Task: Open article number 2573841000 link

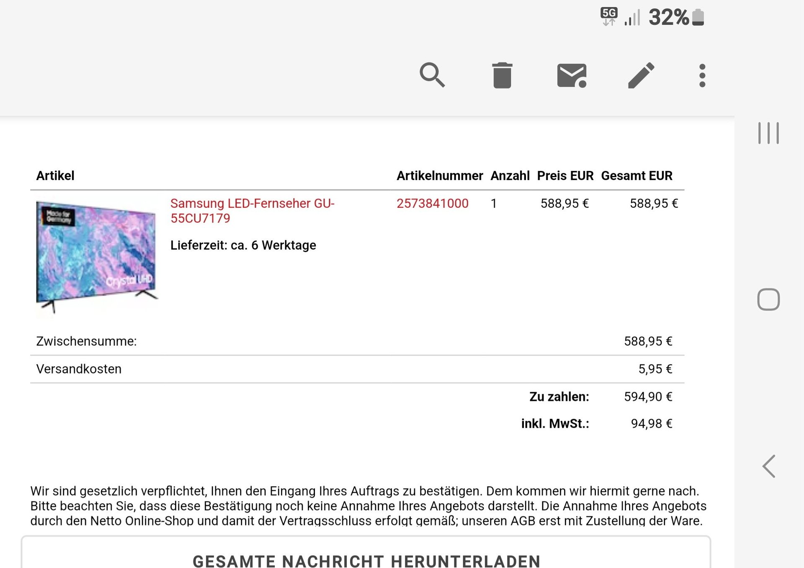Action: tap(433, 204)
